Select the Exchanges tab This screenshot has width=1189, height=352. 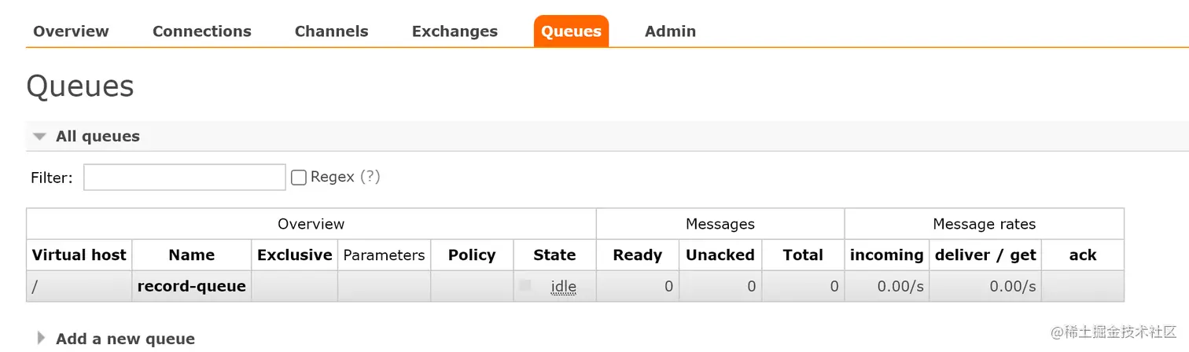coord(455,31)
